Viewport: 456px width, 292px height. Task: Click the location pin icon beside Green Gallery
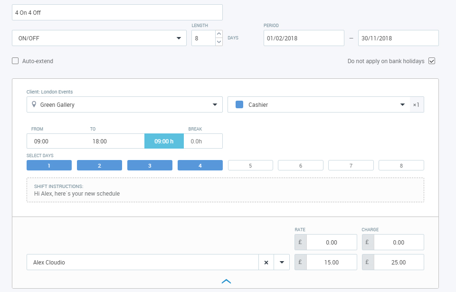[34, 104]
